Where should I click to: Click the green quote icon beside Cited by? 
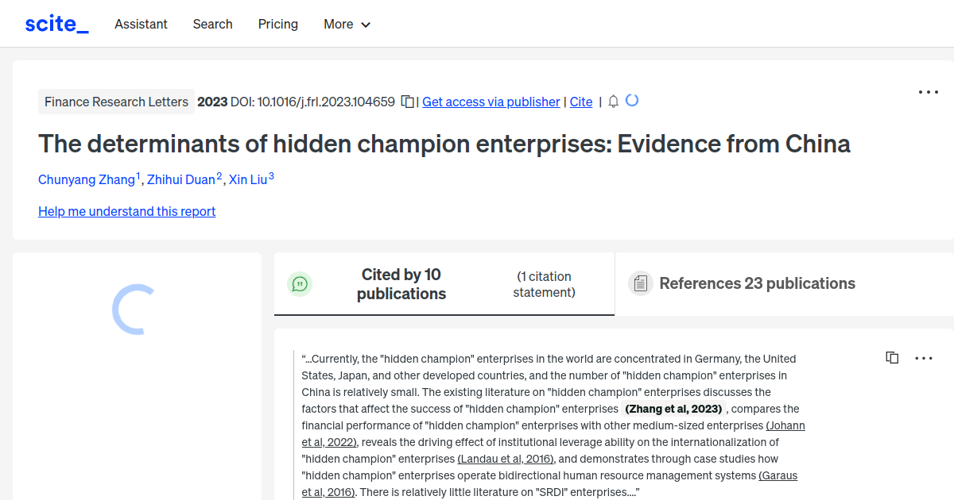coord(300,283)
